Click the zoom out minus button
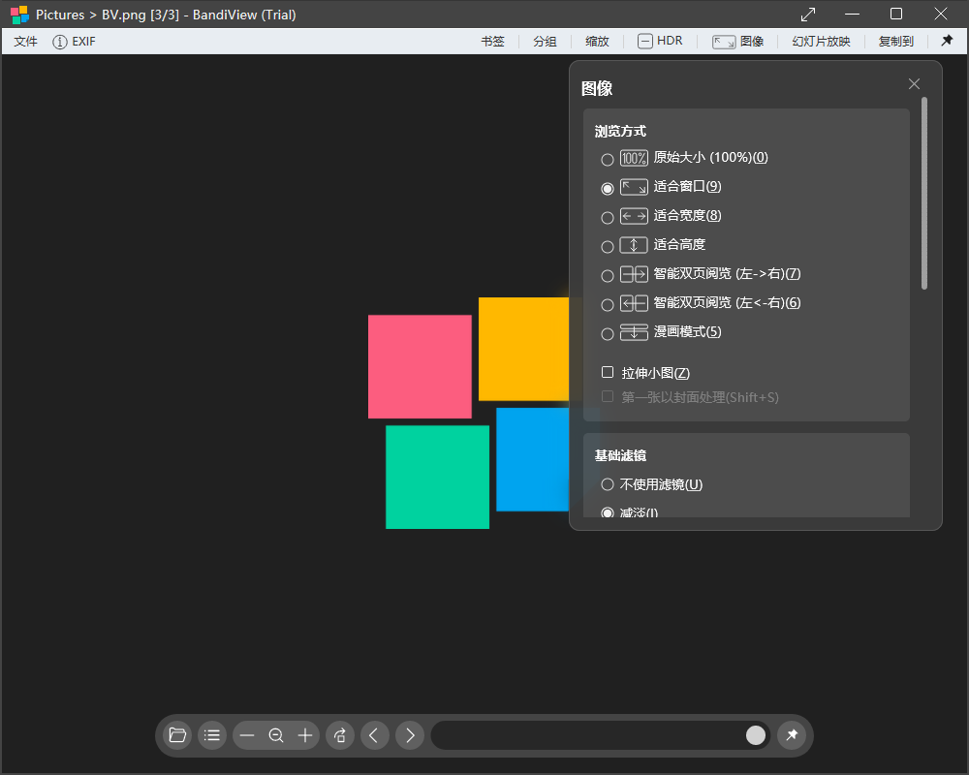This screenshot has height=775, width=969. (247, 735)
